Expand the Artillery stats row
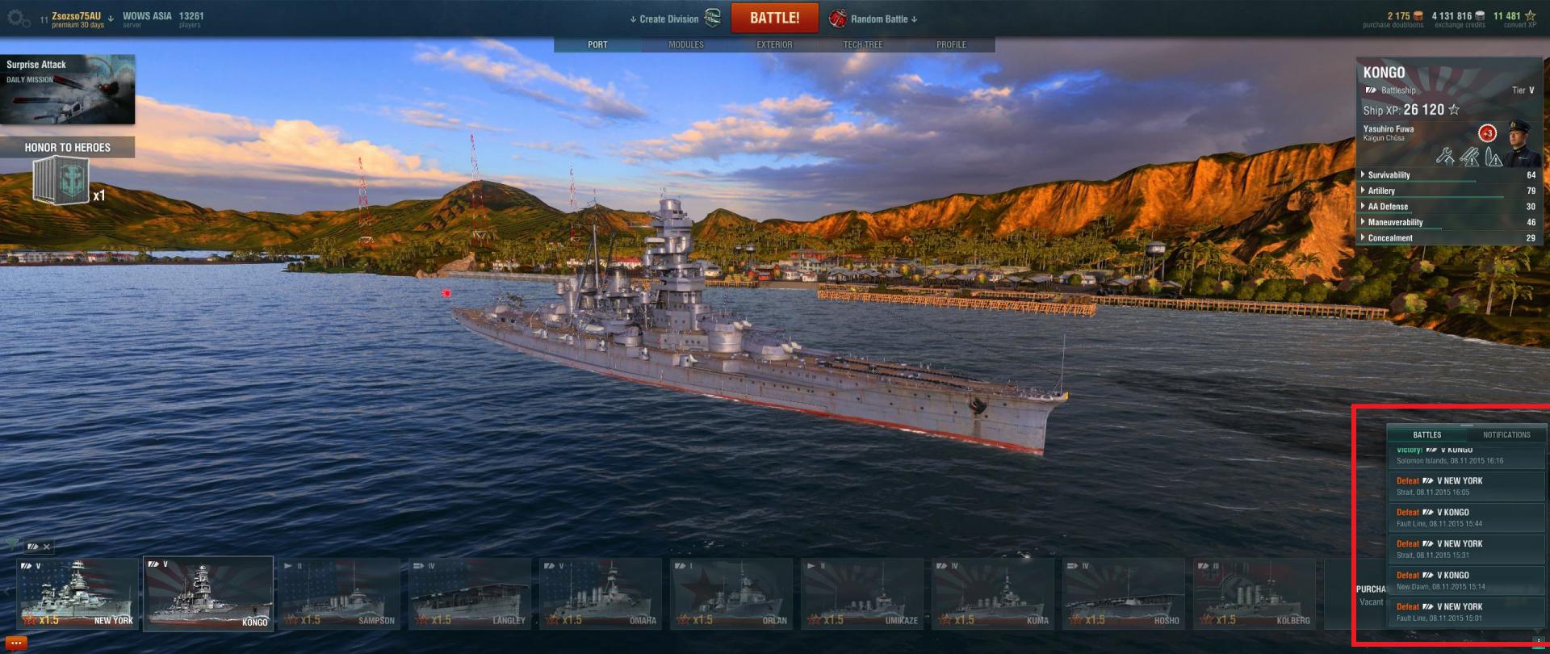Image resolution: width=1550 pixels, height=654 pixels. [1449, 191]
